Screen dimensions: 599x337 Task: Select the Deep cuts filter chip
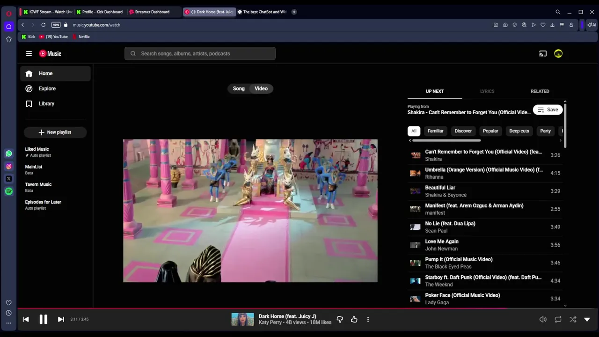pyautogui.click(x=519, y=131)
